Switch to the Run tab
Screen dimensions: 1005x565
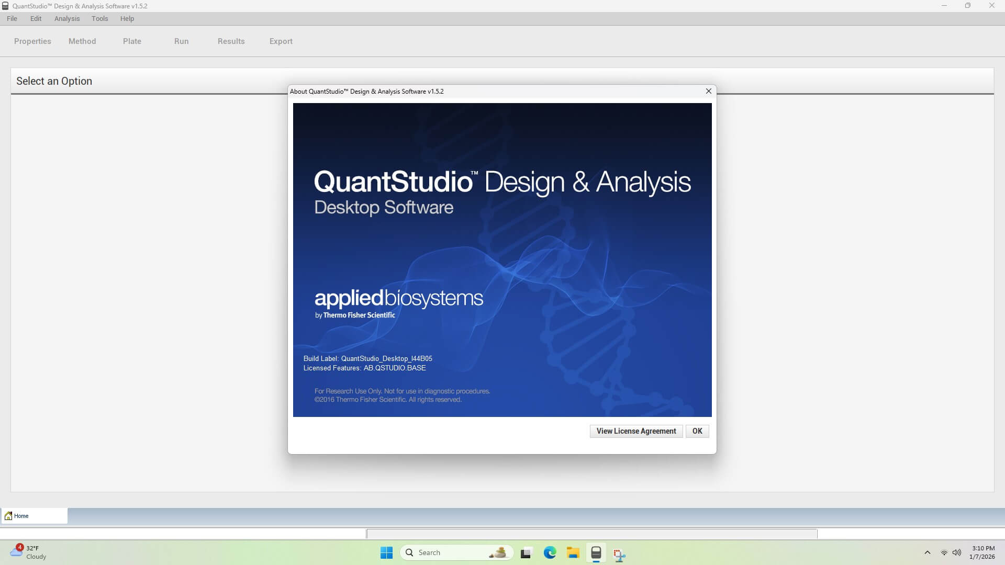point(181,41)
